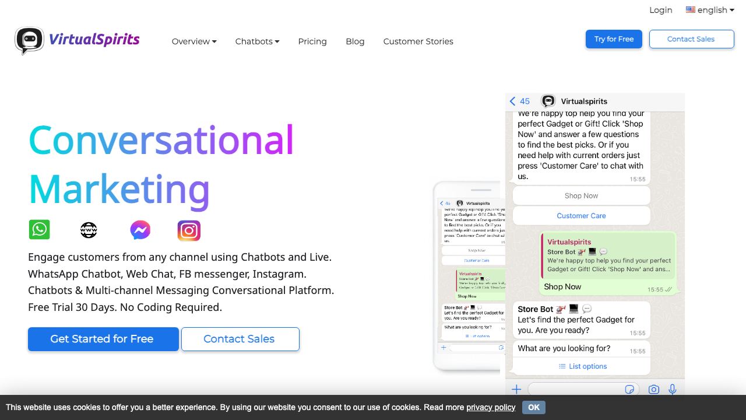
Task: Click the Instagram icon
Action: pyautogui.click(x=189, y=230)
